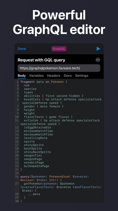Click line number 25 in the gutter
The image size is (118, 211).
17,173
